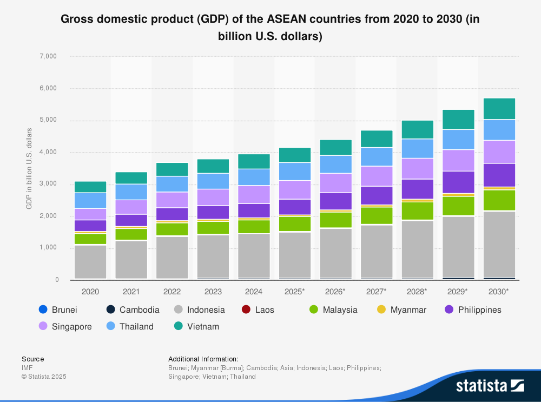
Task: Click the Laos red legend marker
Action: coord(247,309)
